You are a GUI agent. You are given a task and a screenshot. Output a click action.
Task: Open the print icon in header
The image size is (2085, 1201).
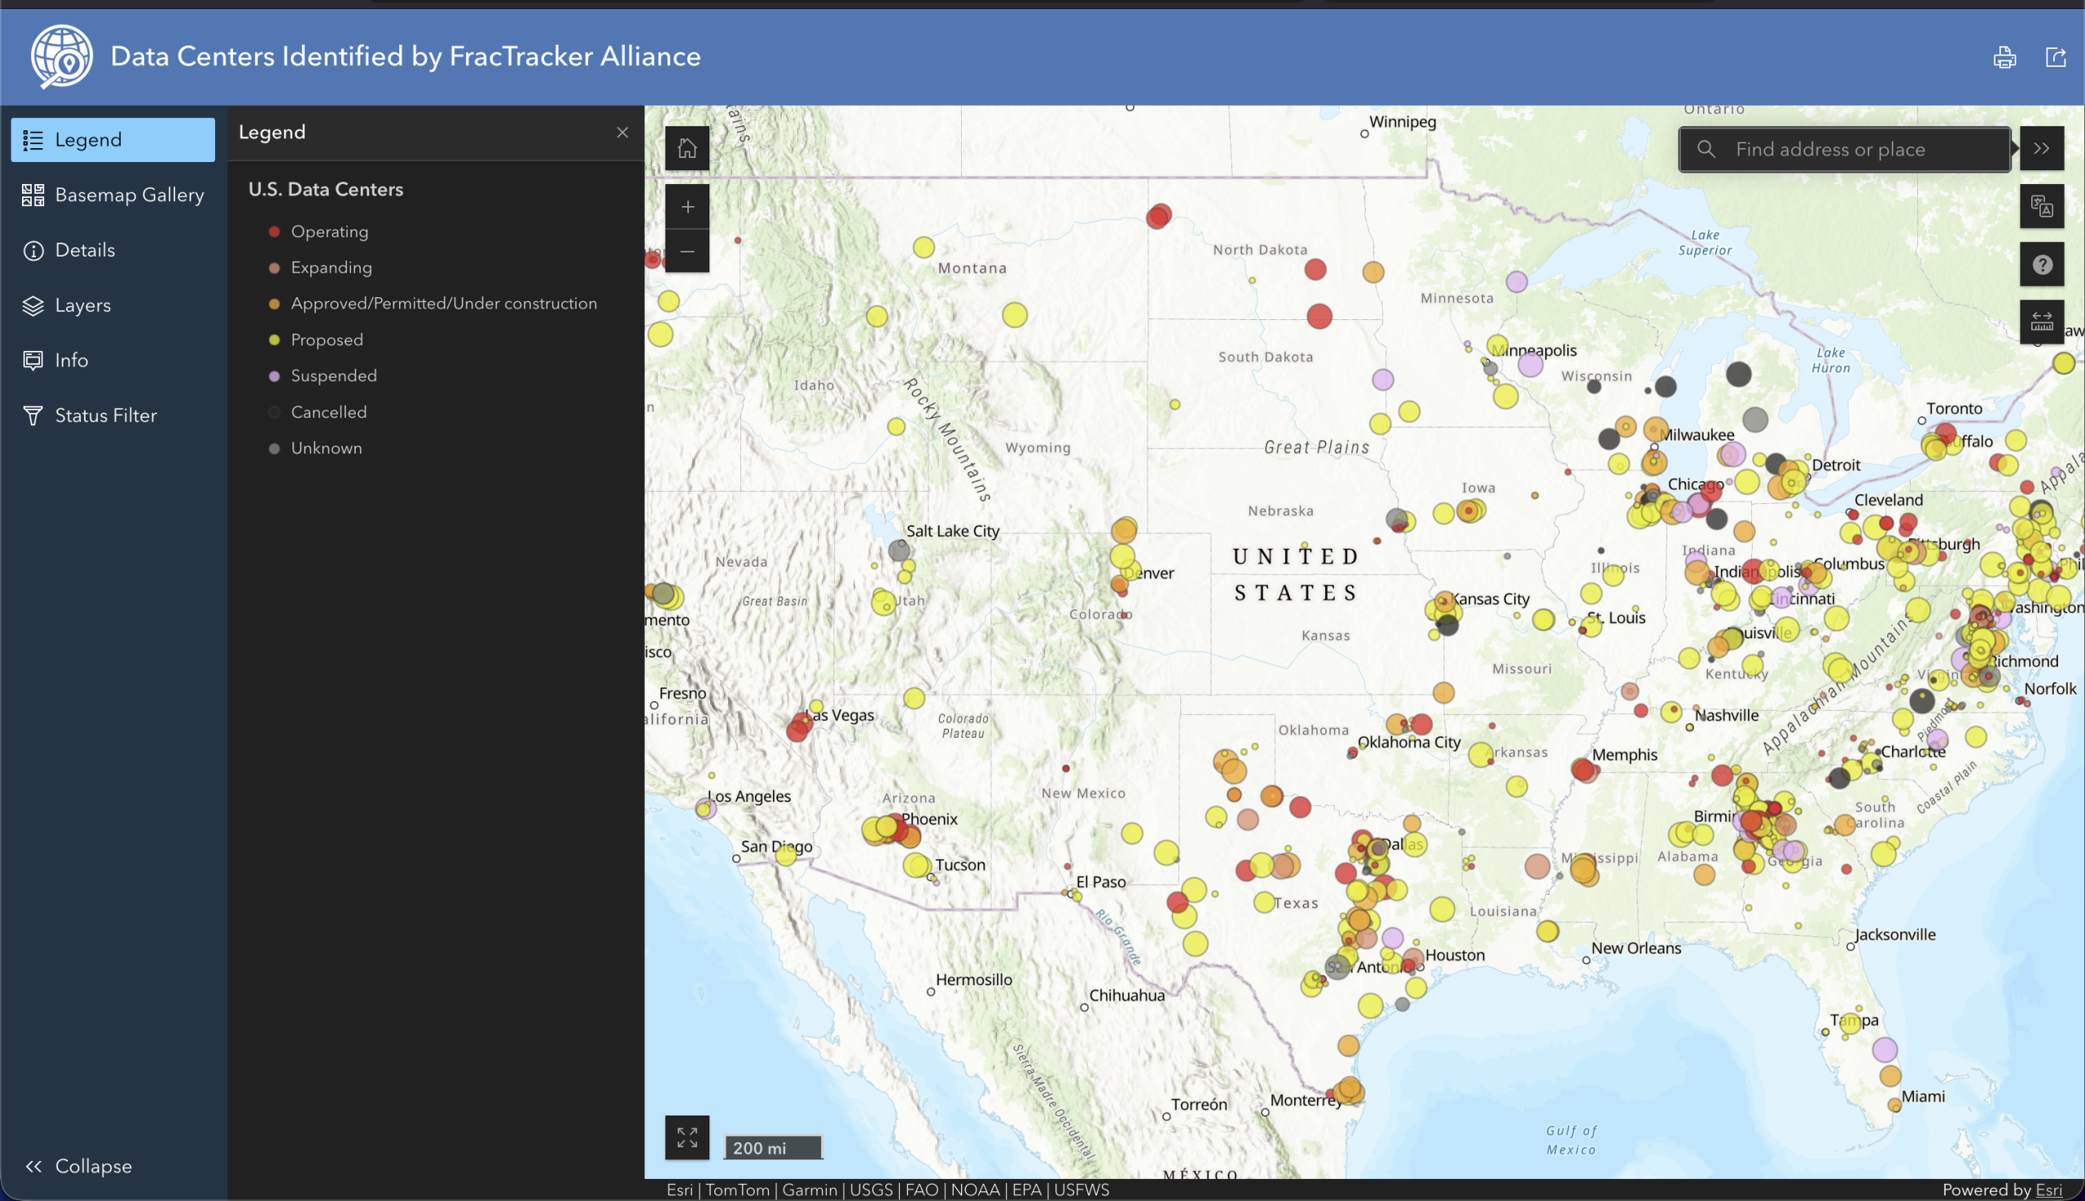(2004, 58)
